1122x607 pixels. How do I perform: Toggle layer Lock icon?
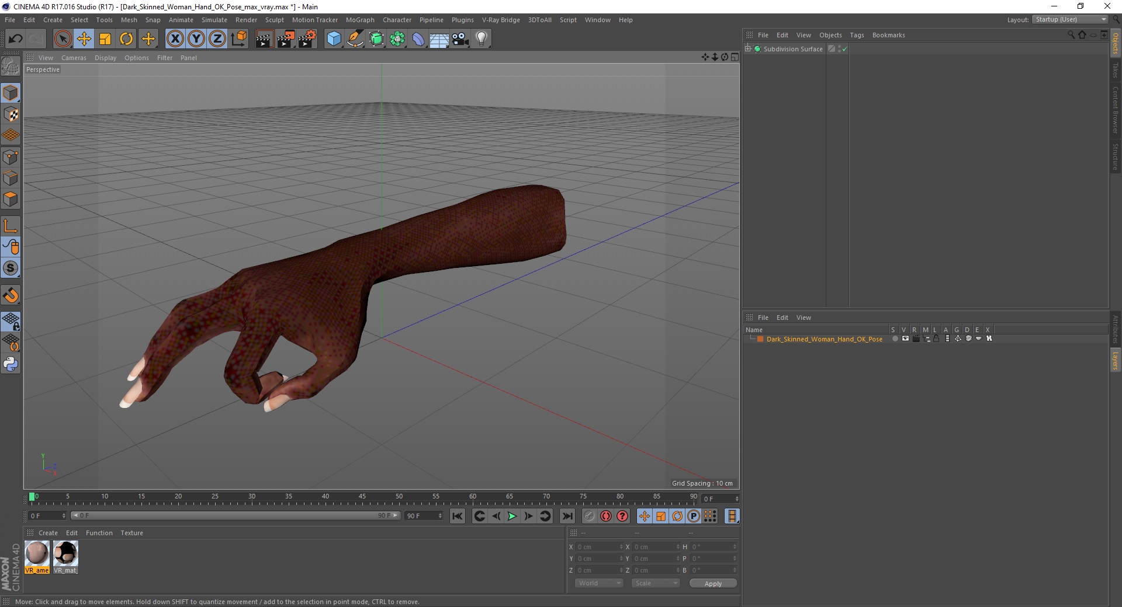936,339
